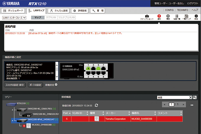Sort by the 種類 column

coord(97,113)
